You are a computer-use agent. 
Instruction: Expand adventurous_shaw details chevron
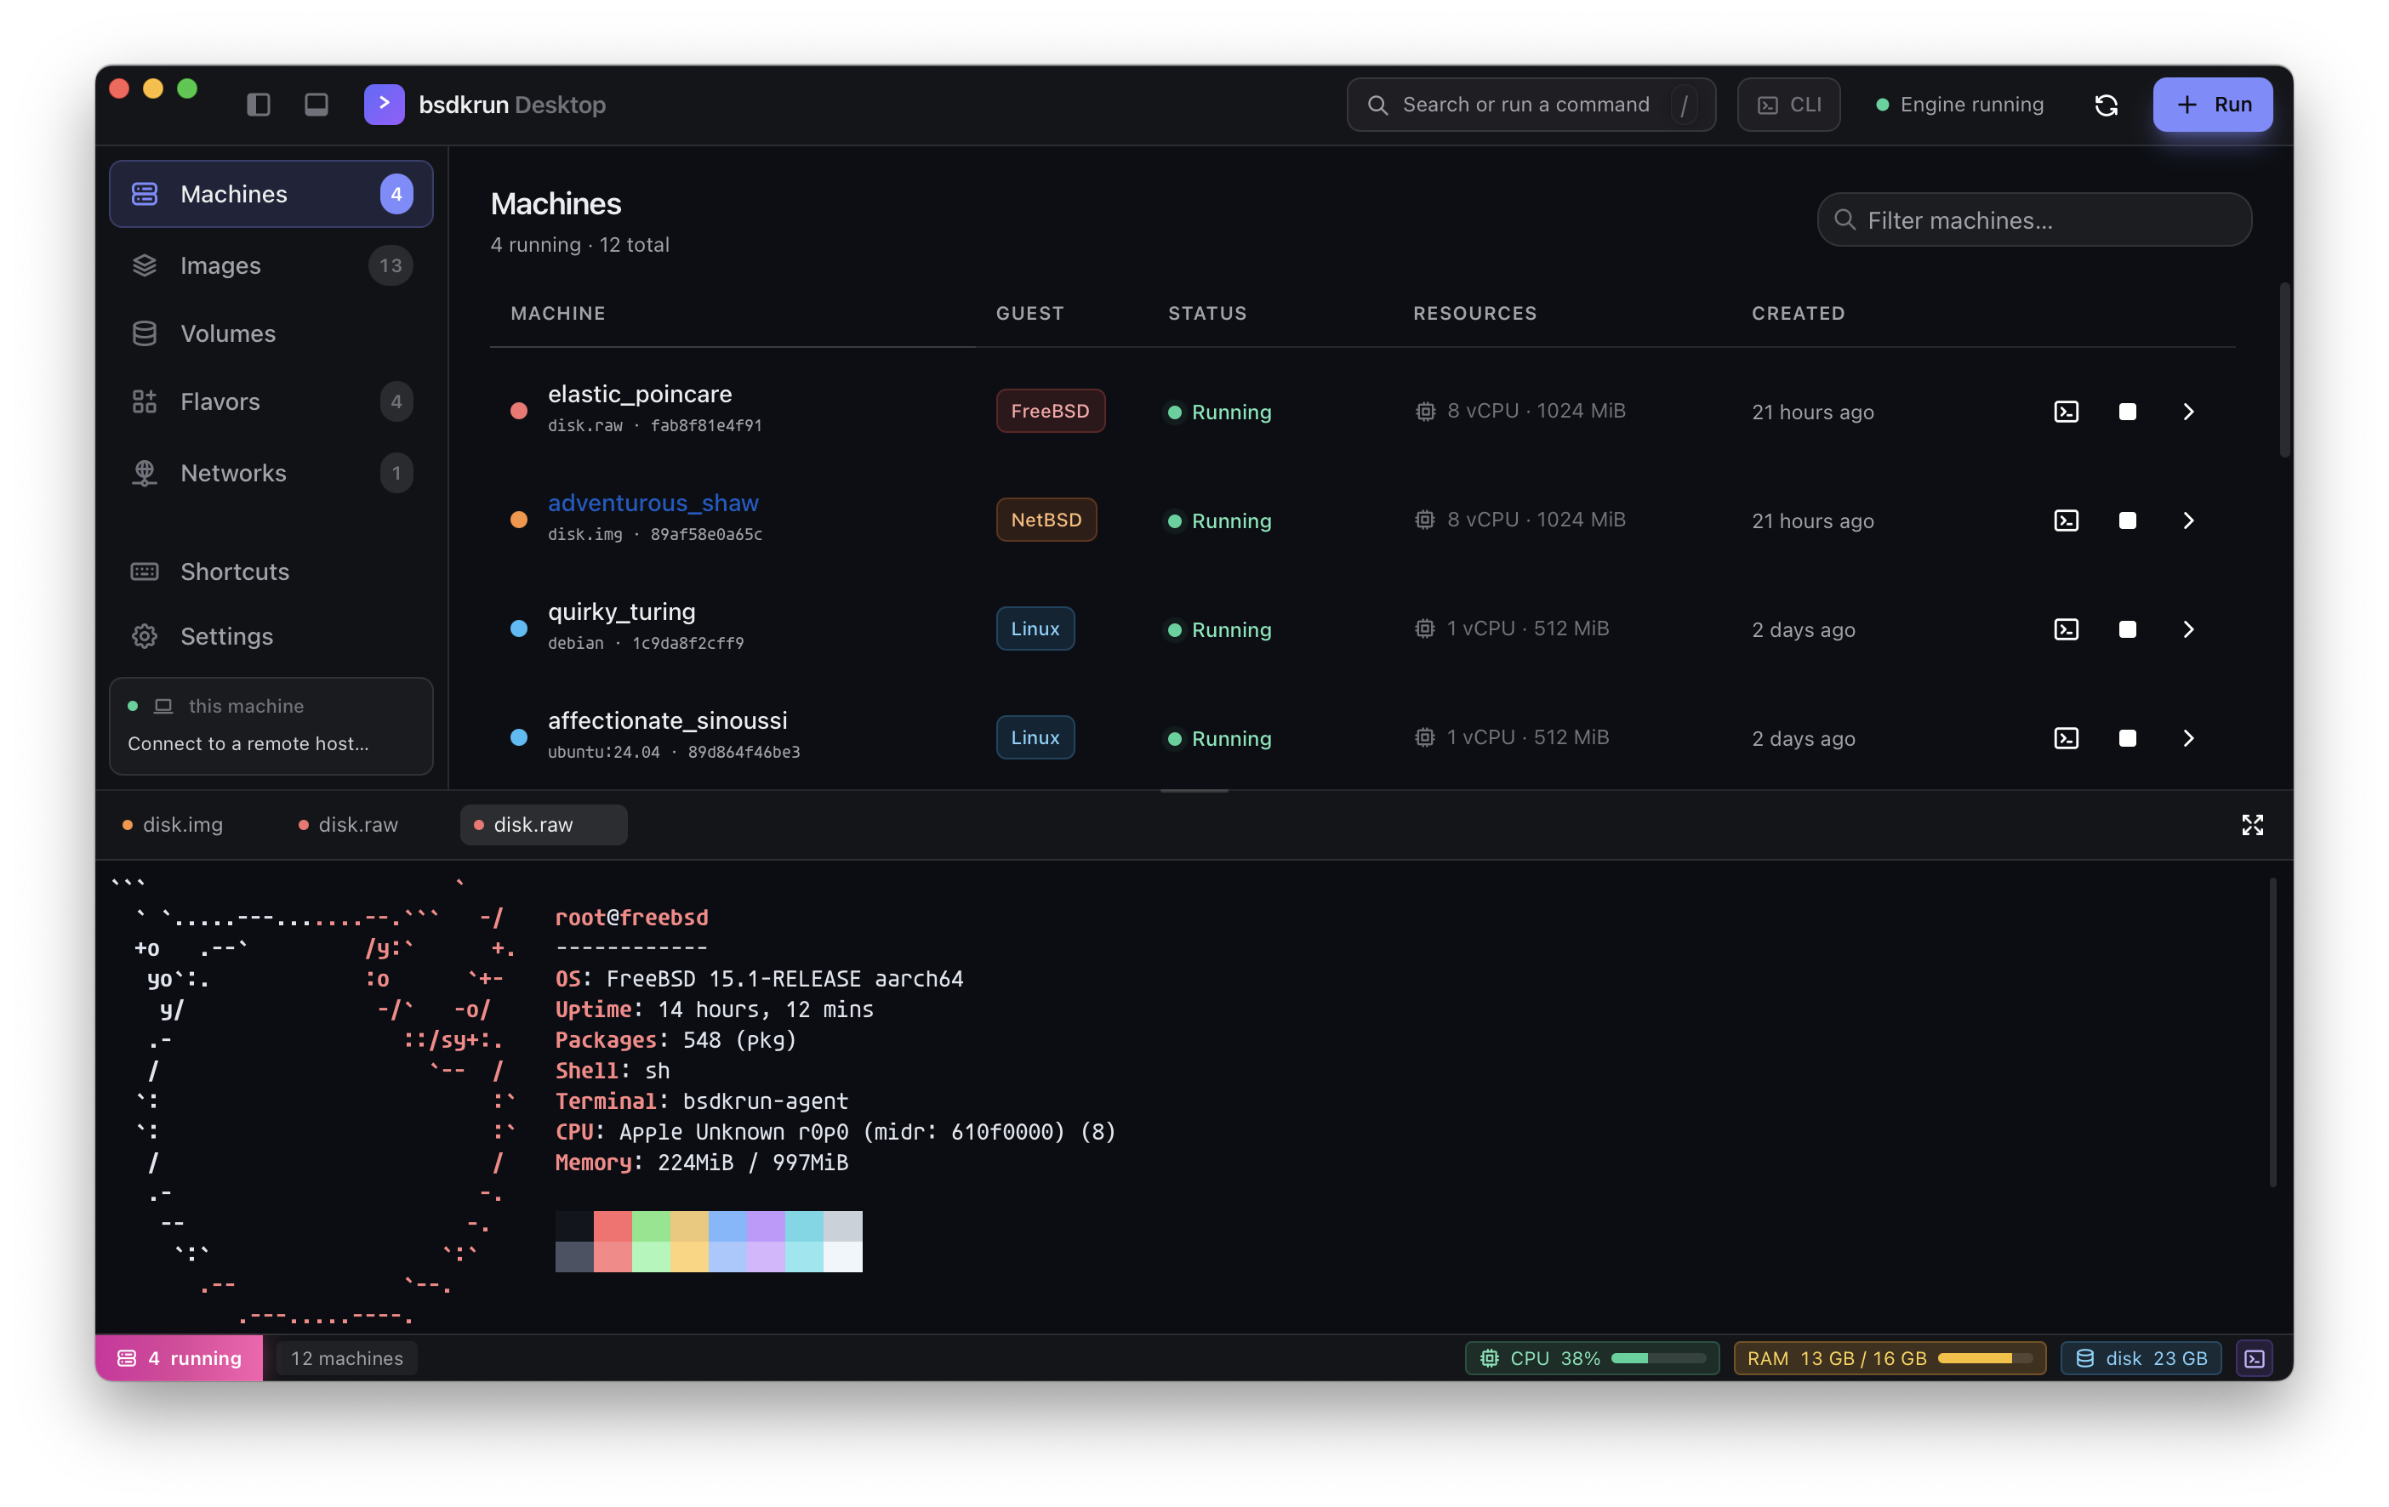(2187, 520)
